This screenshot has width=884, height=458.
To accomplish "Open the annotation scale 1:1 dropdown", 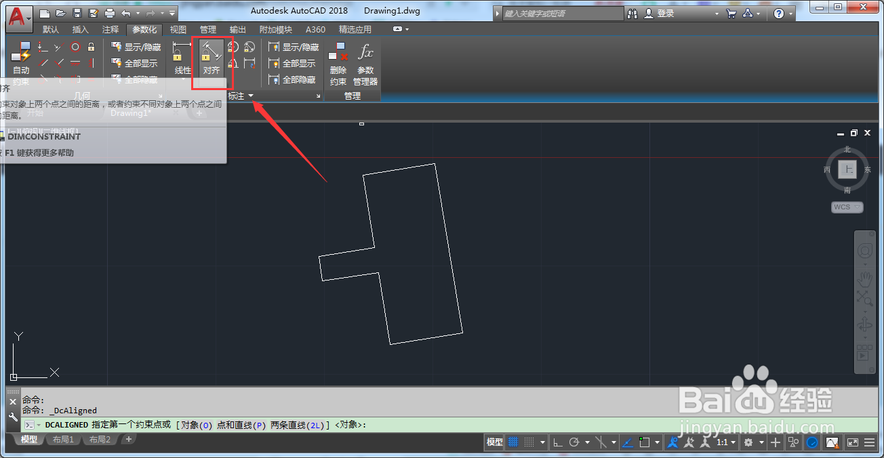I will (726, 442).
